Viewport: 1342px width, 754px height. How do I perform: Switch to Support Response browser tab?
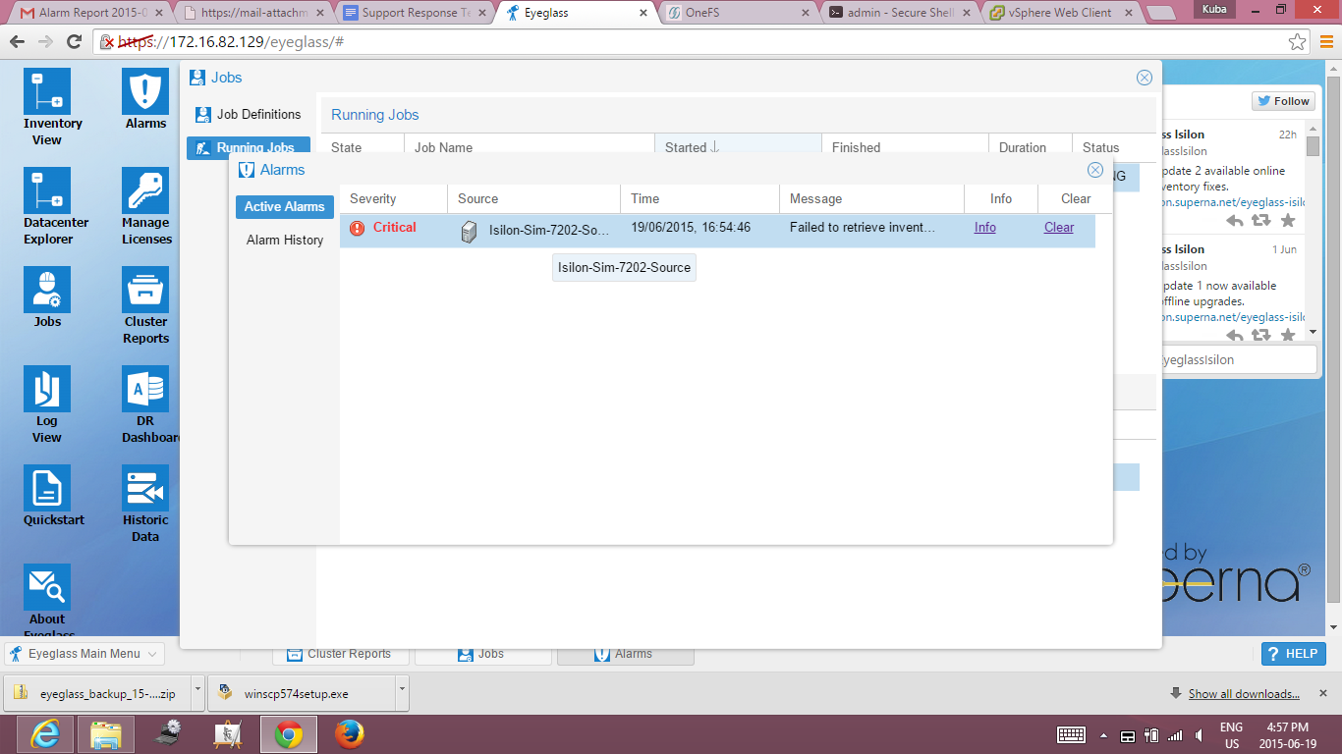point(415,13)
